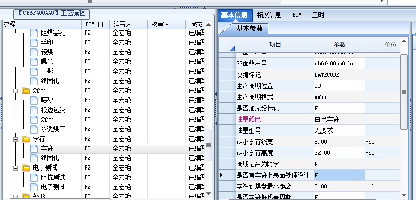Select the 电子测试 leaf tree item
416x200 pixels.
pos(53,187)
